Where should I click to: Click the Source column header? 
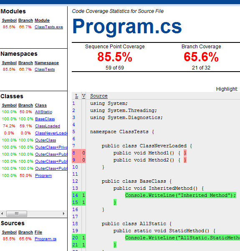coord(99,96)
